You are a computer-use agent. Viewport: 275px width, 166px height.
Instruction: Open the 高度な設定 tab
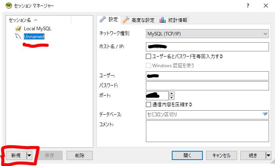tap(139, 20)
